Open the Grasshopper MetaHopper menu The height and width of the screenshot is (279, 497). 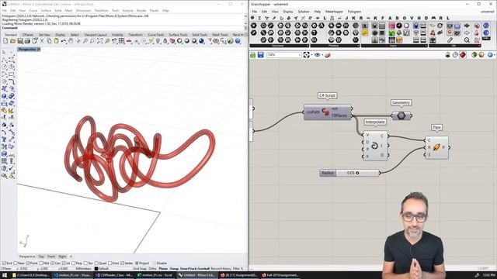(x=334, y=12)
